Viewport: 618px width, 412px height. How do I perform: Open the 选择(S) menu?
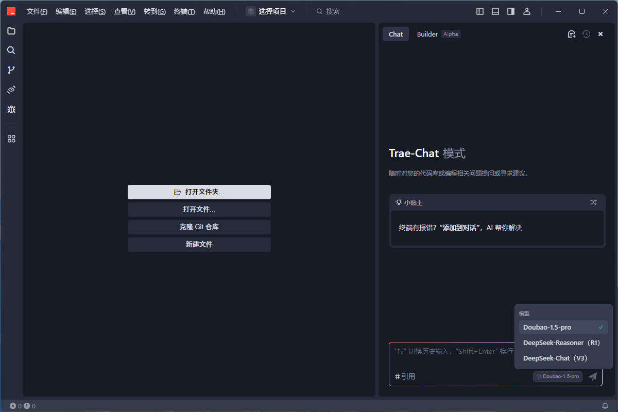(95, 11)
